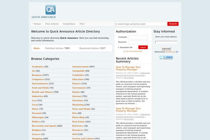Open the Post Article menu item
Image resolution: width=210 pixels, height=140 pixels.
point(52,24)
